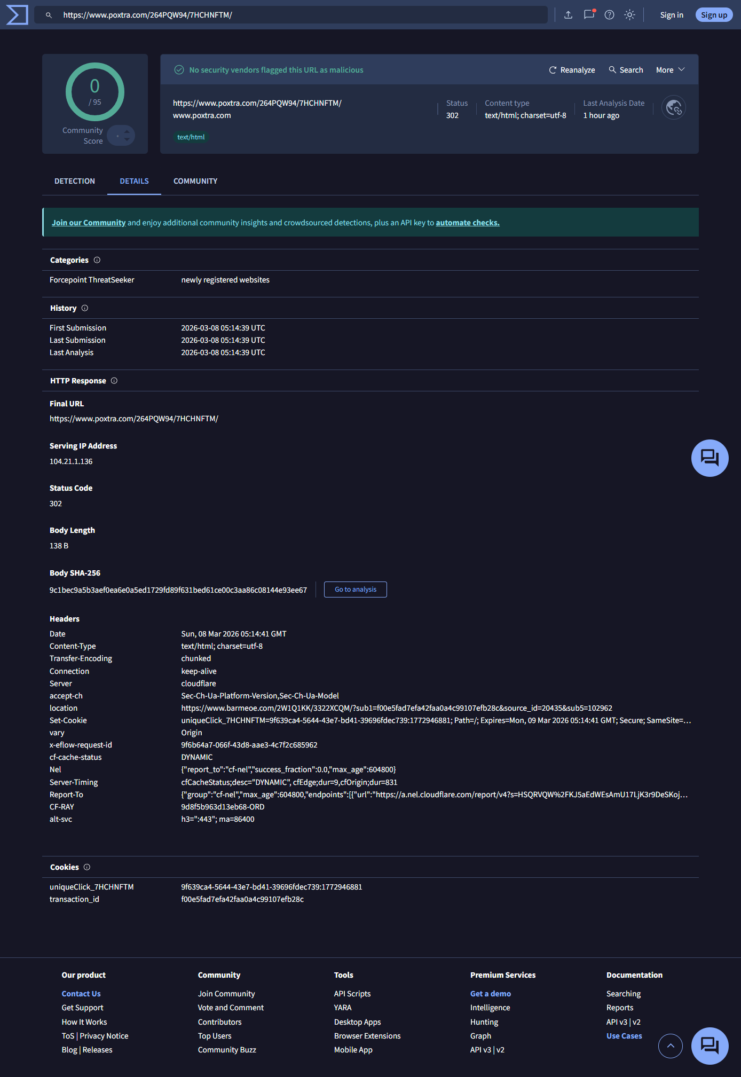741x1077 pixels.
Task: Open the notifications speech bubble icon
Action: 589,15
